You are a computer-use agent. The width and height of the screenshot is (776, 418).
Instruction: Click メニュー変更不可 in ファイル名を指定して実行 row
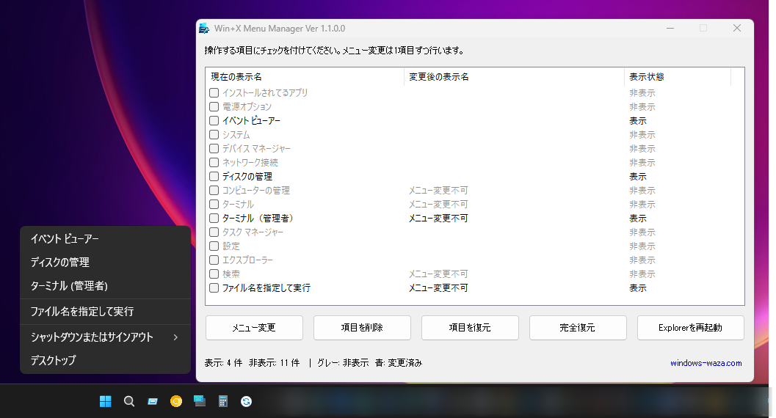coord(438,288)
